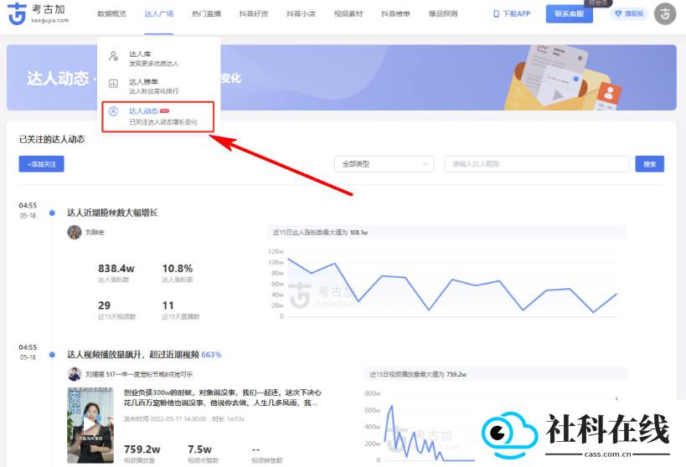
Task: Click the blue 搜索 button
Action: (x=650, y=164)
